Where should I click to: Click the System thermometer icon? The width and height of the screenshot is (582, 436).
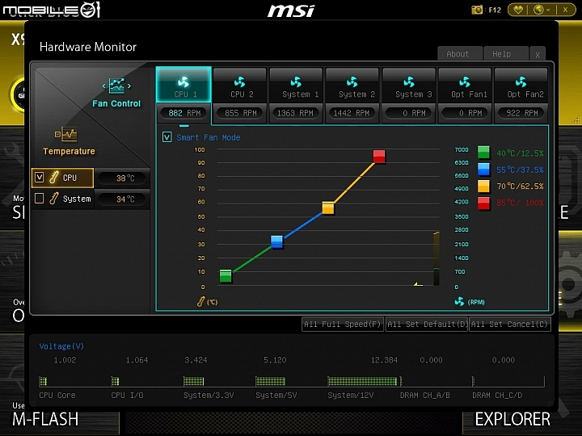[x=54, y=199]
